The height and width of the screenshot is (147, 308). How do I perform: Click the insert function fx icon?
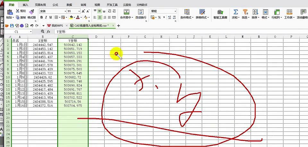pos(48,32)
